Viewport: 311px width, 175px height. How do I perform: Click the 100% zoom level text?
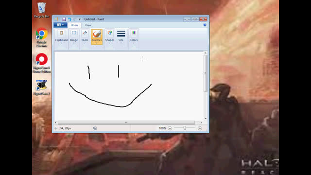click(162, 128)
